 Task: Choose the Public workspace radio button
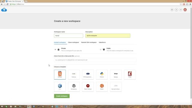[x=100, y=49]
